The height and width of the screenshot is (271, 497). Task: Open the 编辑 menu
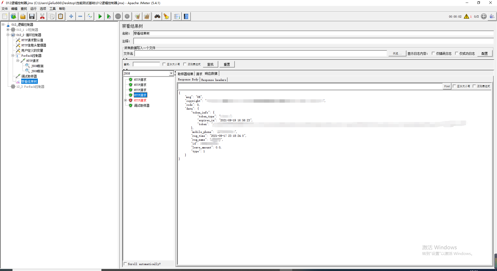[14, 9]
